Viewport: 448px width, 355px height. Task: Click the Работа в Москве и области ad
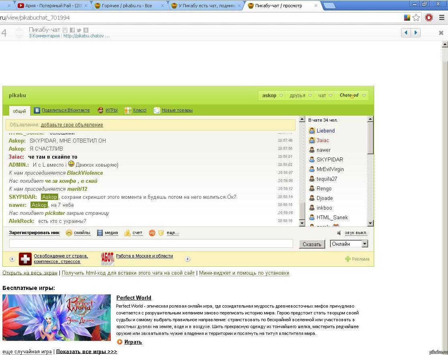[x=144, y=256]
